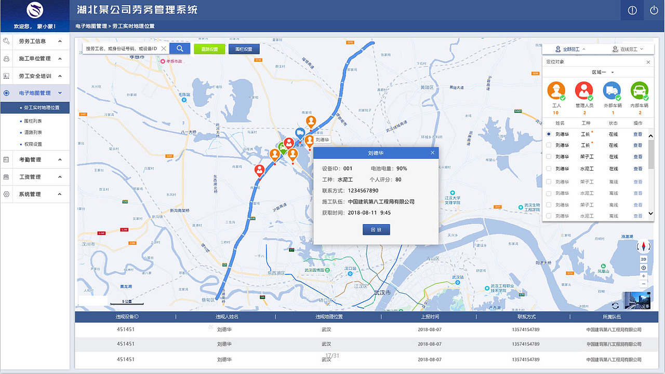Viewport: 665px width, 374px height.
Task: Click the 考勤管理 calendar sidebar icon
Action: pos(6,160)
